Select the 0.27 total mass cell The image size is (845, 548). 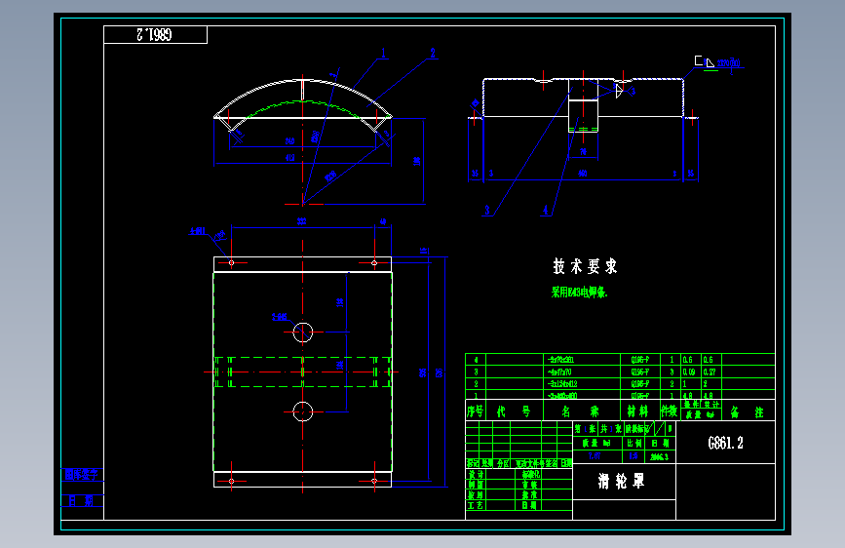point(710,372)
